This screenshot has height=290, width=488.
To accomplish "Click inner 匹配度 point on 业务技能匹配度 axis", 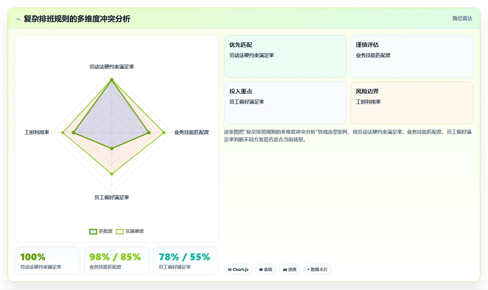I will point(149,133).
